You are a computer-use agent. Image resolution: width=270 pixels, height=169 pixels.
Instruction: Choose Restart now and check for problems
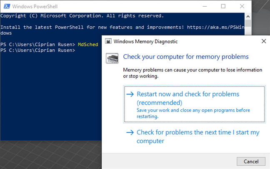194,104
